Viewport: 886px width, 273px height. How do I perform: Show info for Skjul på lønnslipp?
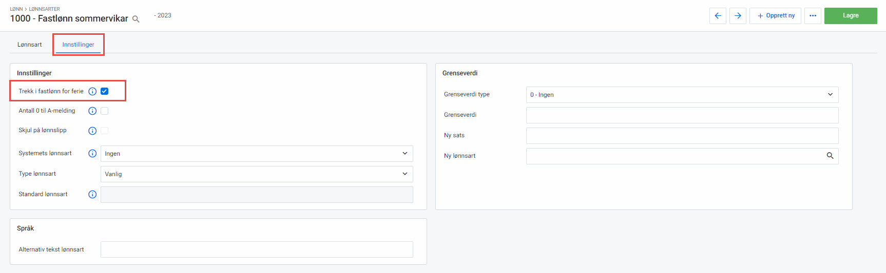[92, 131]
